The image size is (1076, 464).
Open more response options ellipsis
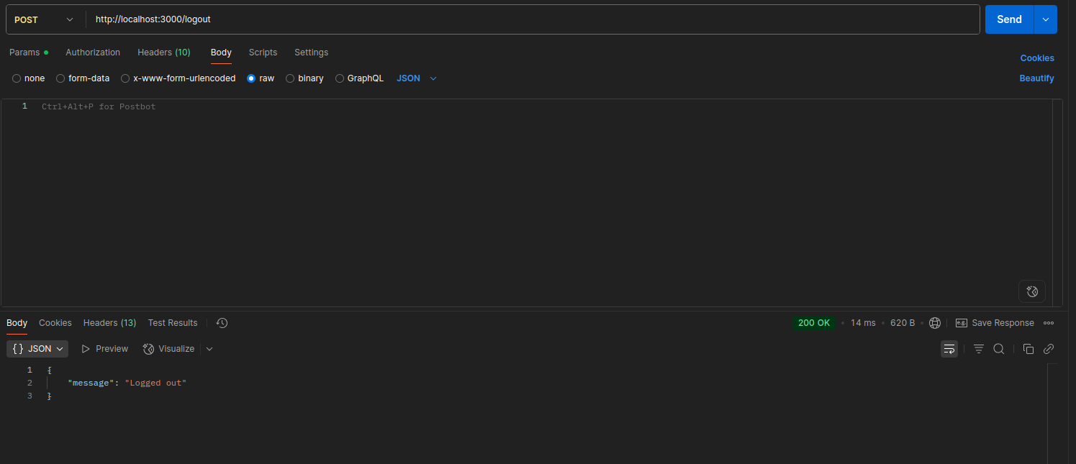pos(1049,323)
